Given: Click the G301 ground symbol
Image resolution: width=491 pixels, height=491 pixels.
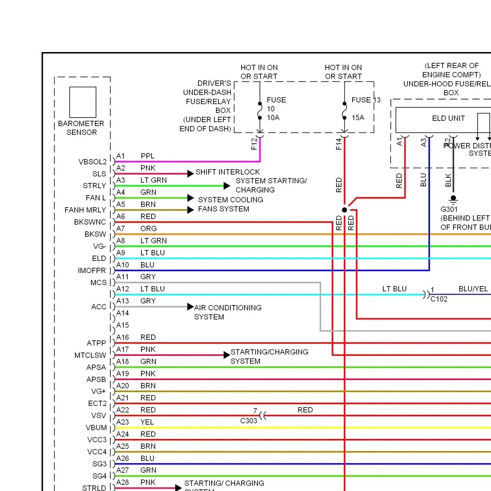Looking at the screenshot, I should pyautogui.click(x=453, y=199).
